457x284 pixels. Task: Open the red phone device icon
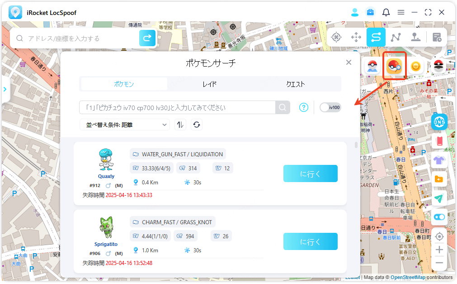click(439, 141)
